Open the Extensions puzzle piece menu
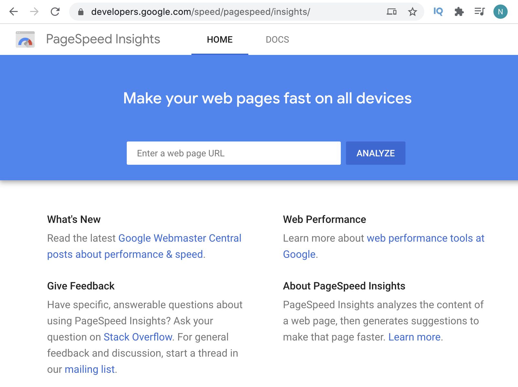 click(459, 12)
